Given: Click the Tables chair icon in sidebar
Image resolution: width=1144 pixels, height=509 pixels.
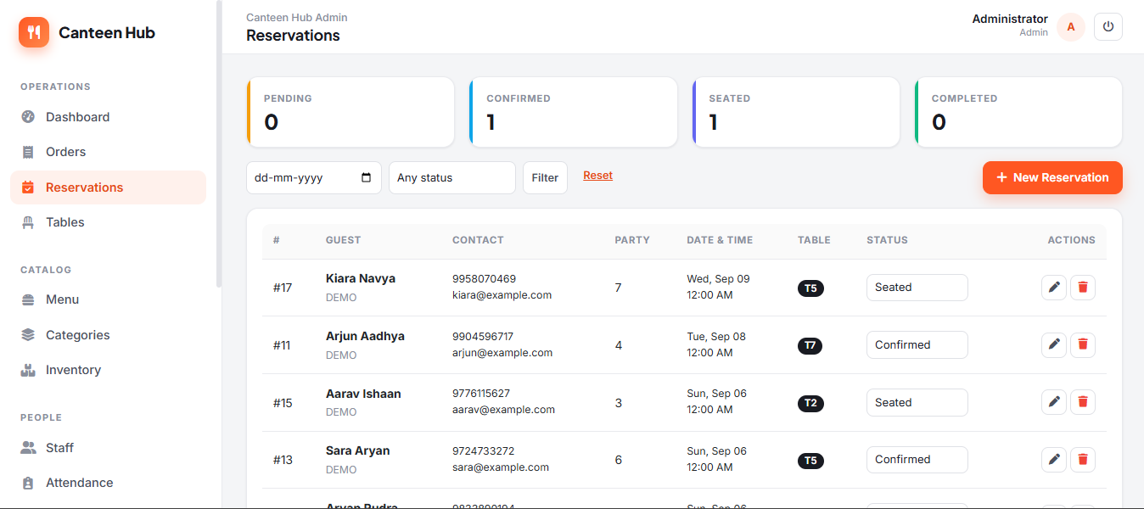Looking at the screenshot, I should [x=28, y=222].
